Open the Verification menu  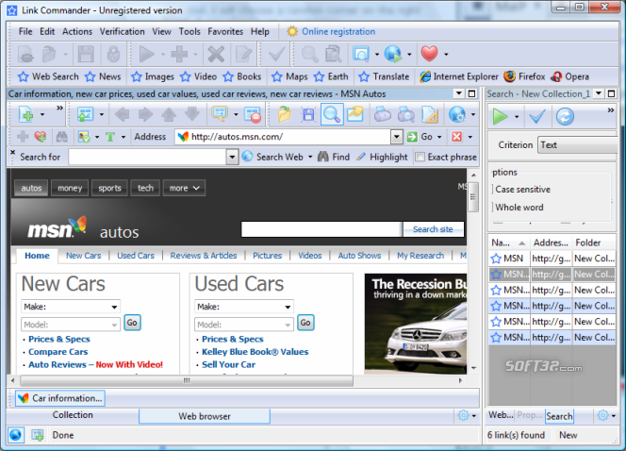123,31
